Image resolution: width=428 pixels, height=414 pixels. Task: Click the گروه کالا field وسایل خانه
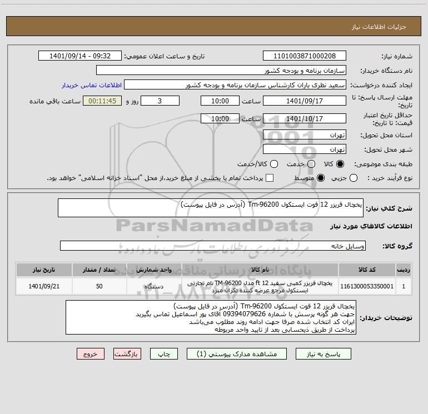[x=213, y=246]
